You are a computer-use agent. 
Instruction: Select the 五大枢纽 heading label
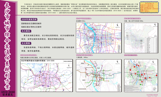26,31
